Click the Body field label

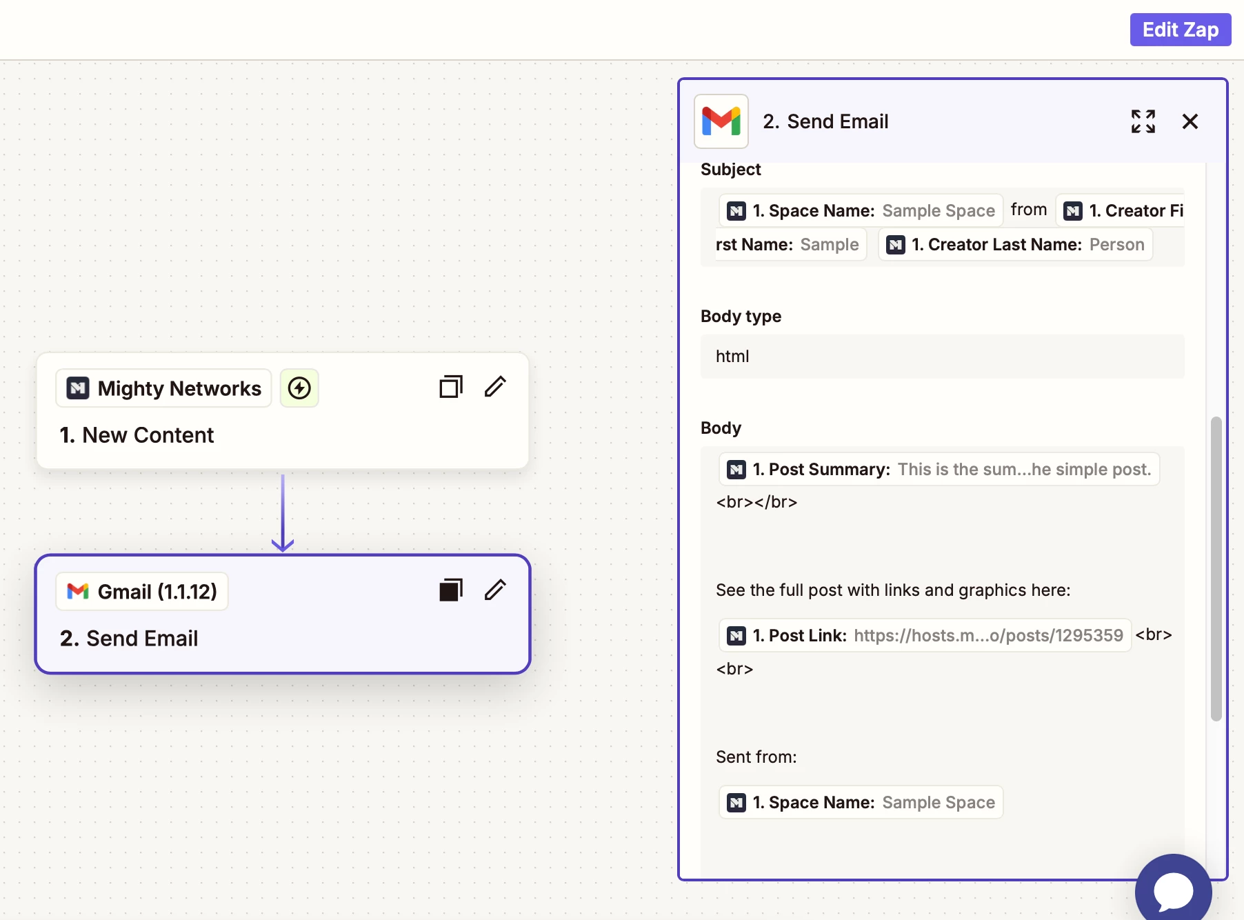[x=721, y=428]
